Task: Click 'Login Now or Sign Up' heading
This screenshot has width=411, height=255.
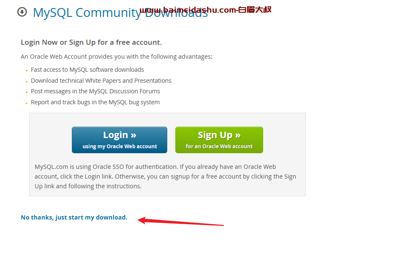Action: point(91,43)
